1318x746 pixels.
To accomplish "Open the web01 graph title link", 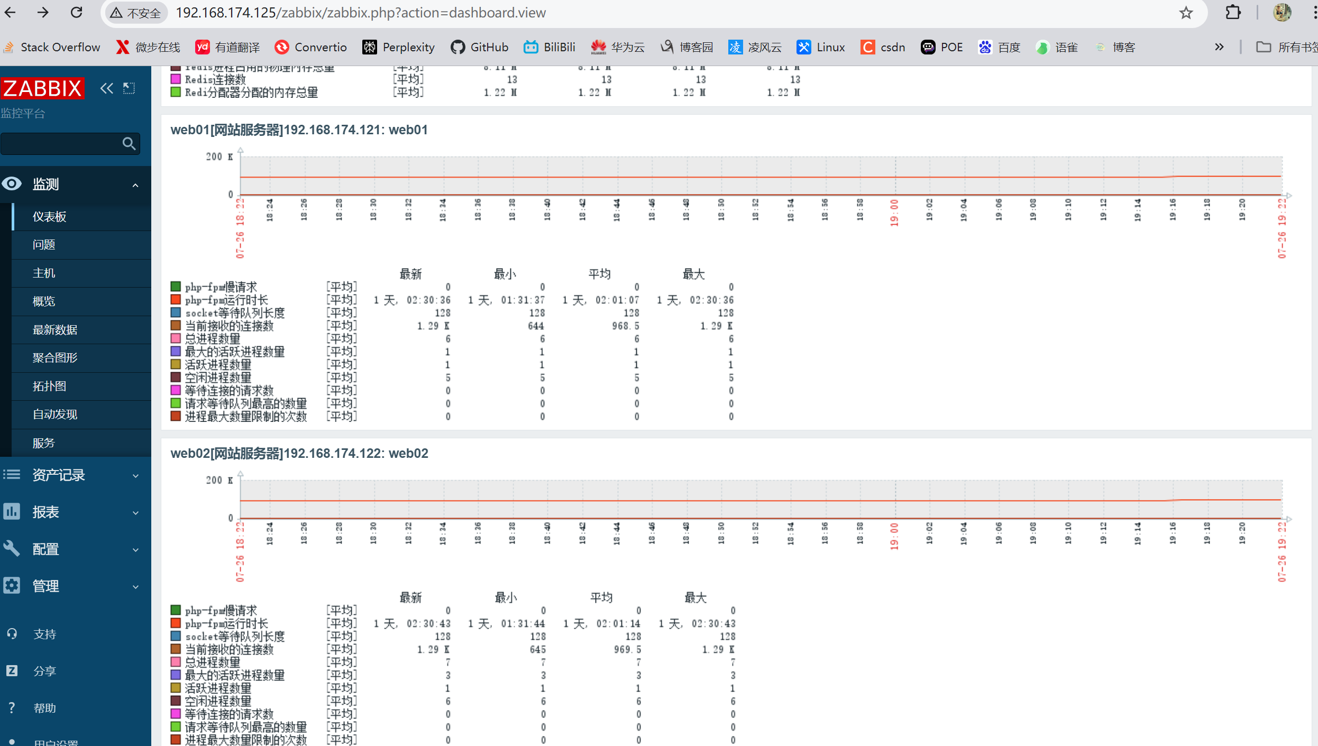I will point(299,130).
